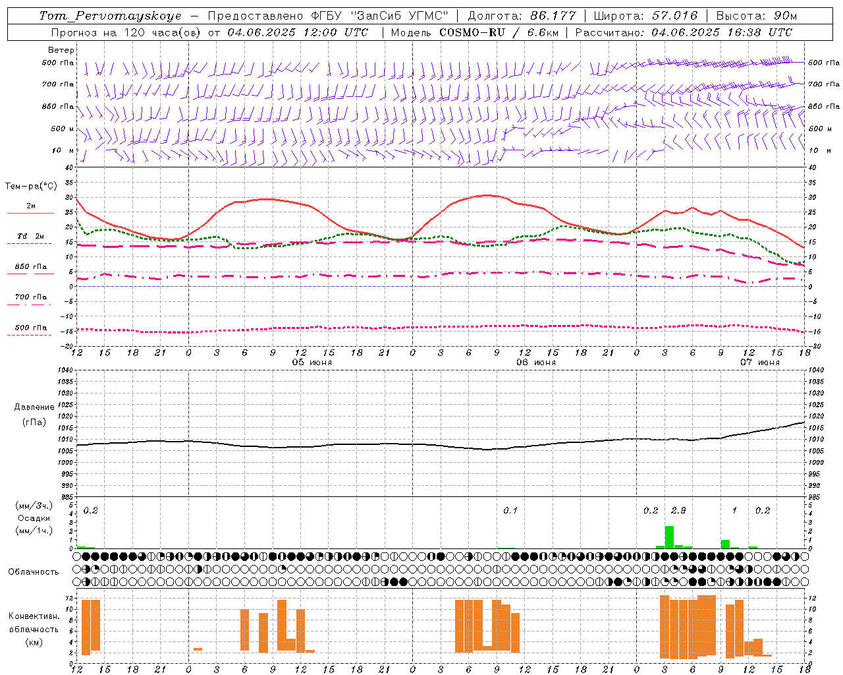Select the ФГБУ "ЗапСиб УГМС" provider text
Image resolution: width=843 pixels, height=675 pixels.
(x=379, y=16)
